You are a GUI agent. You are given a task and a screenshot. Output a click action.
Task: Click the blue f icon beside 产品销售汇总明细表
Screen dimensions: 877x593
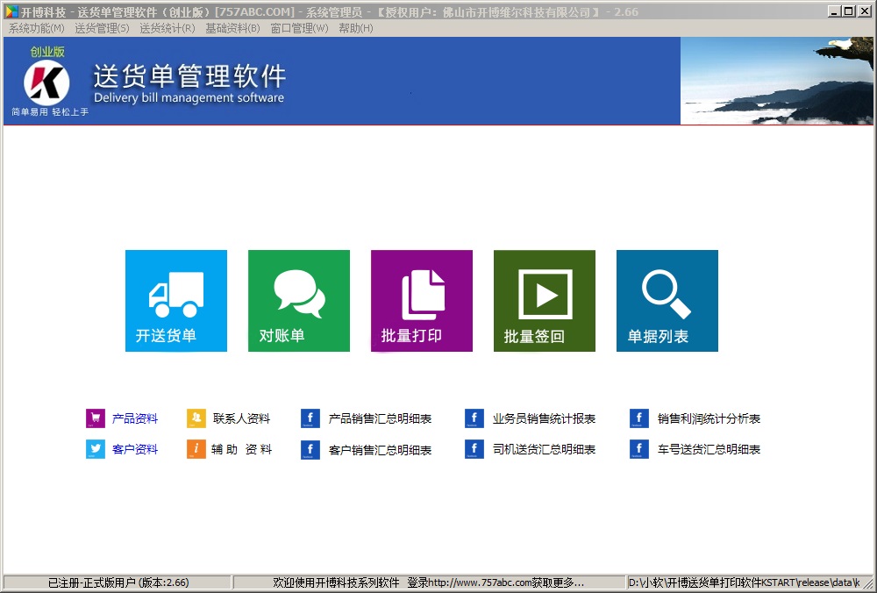(310, 418)
